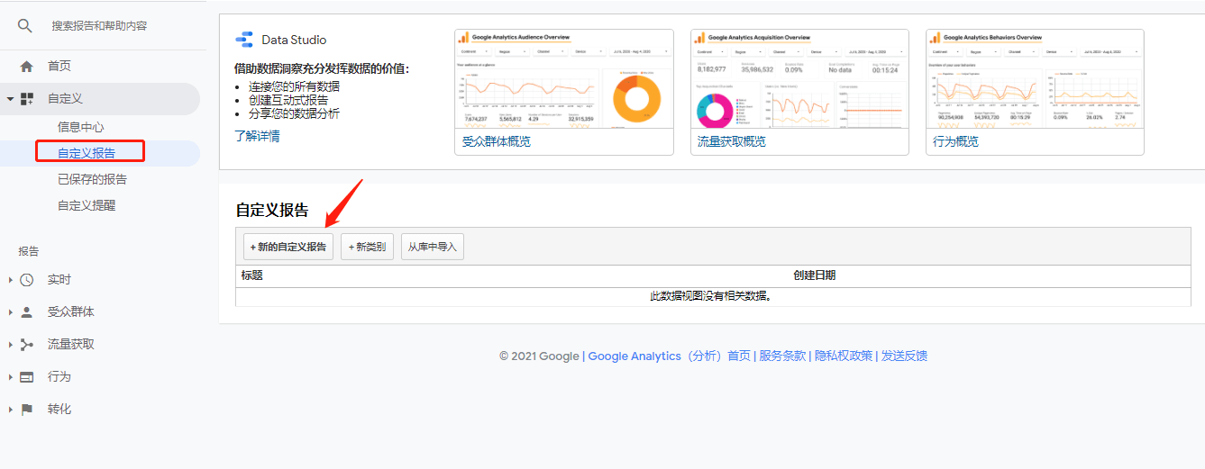Viewport: 1205px width, 469px height.
Task: Open the 受众群体概览 link
Action: tap(497, 141)
